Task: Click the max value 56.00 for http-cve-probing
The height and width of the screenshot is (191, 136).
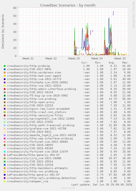Action: [126, 99]
